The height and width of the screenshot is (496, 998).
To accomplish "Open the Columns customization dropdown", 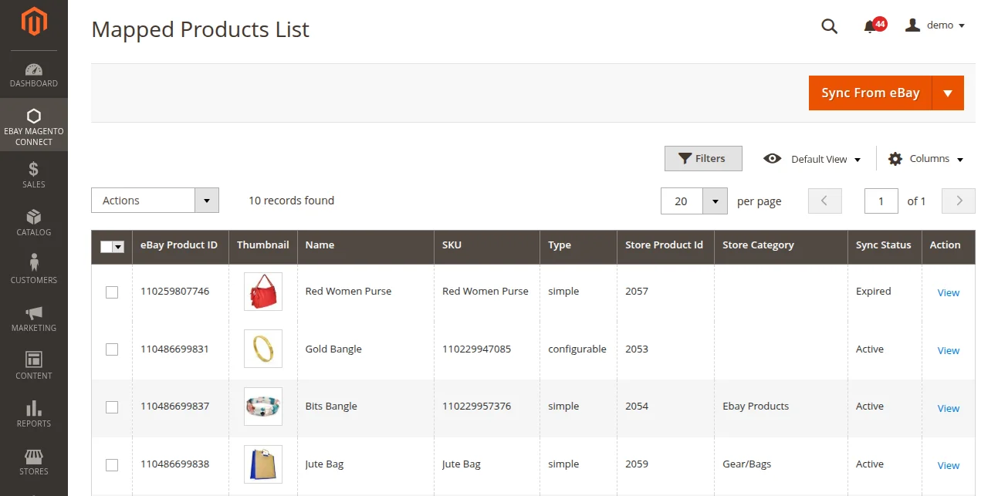I will [925, 159].
